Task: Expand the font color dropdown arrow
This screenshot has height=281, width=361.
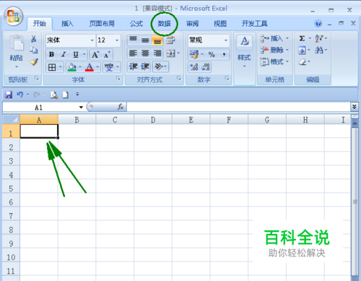Action: 97,67
